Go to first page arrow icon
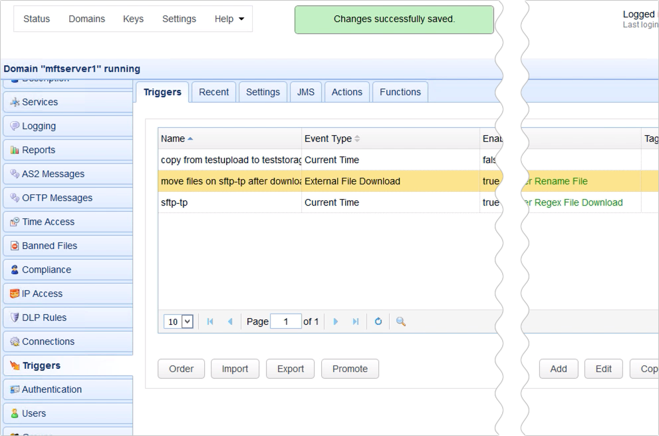This screenshot has height=436, width=659. tap(210, 322)
